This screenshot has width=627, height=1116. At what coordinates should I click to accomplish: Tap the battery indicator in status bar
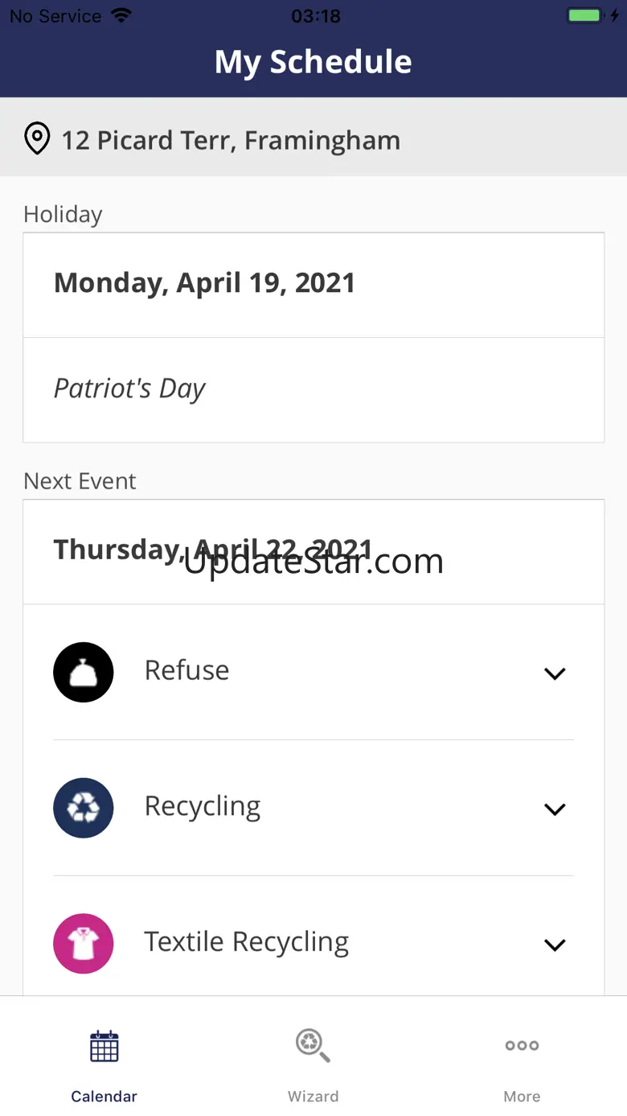pyautogui.click(x=584, y=15)
